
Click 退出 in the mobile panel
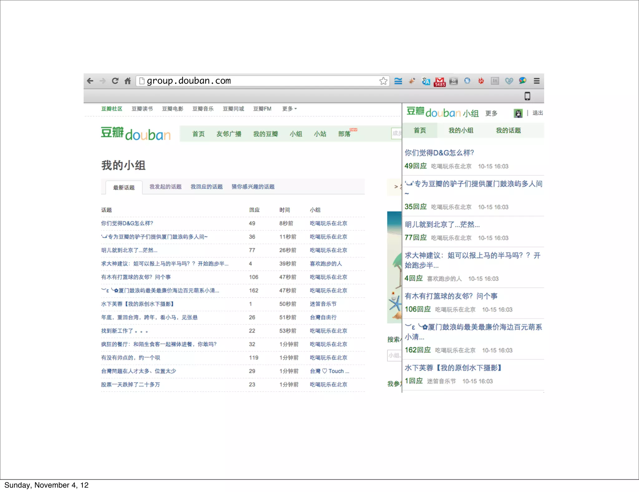pyautogui.click(x=538, y=113)
